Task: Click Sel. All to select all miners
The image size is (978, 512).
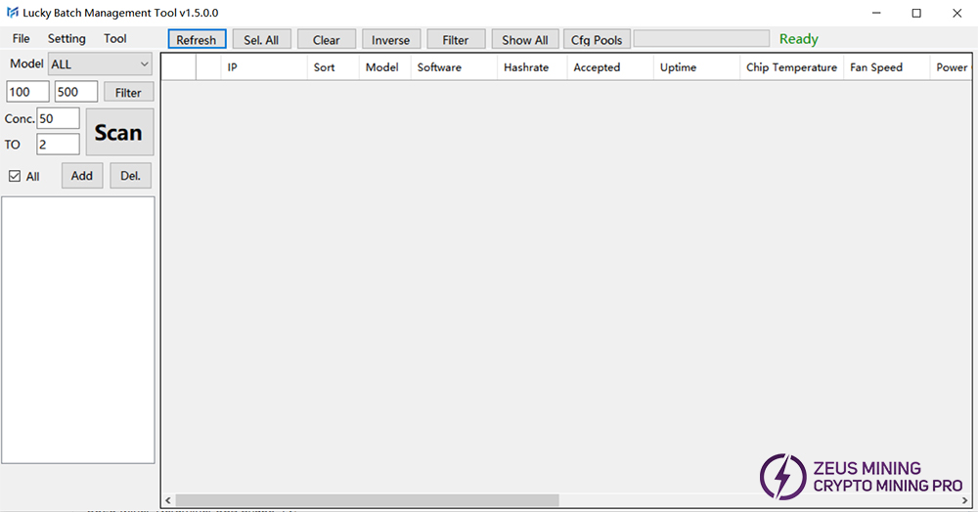Action: (261, 39)
